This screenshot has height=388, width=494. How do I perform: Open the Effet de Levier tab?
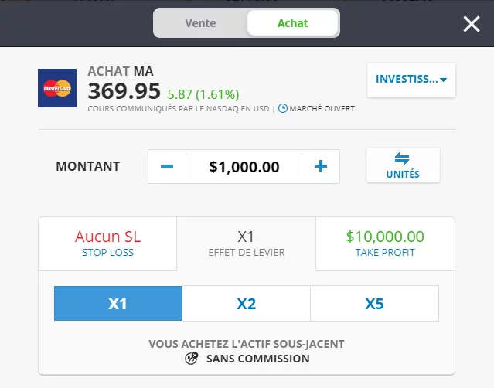246,243
